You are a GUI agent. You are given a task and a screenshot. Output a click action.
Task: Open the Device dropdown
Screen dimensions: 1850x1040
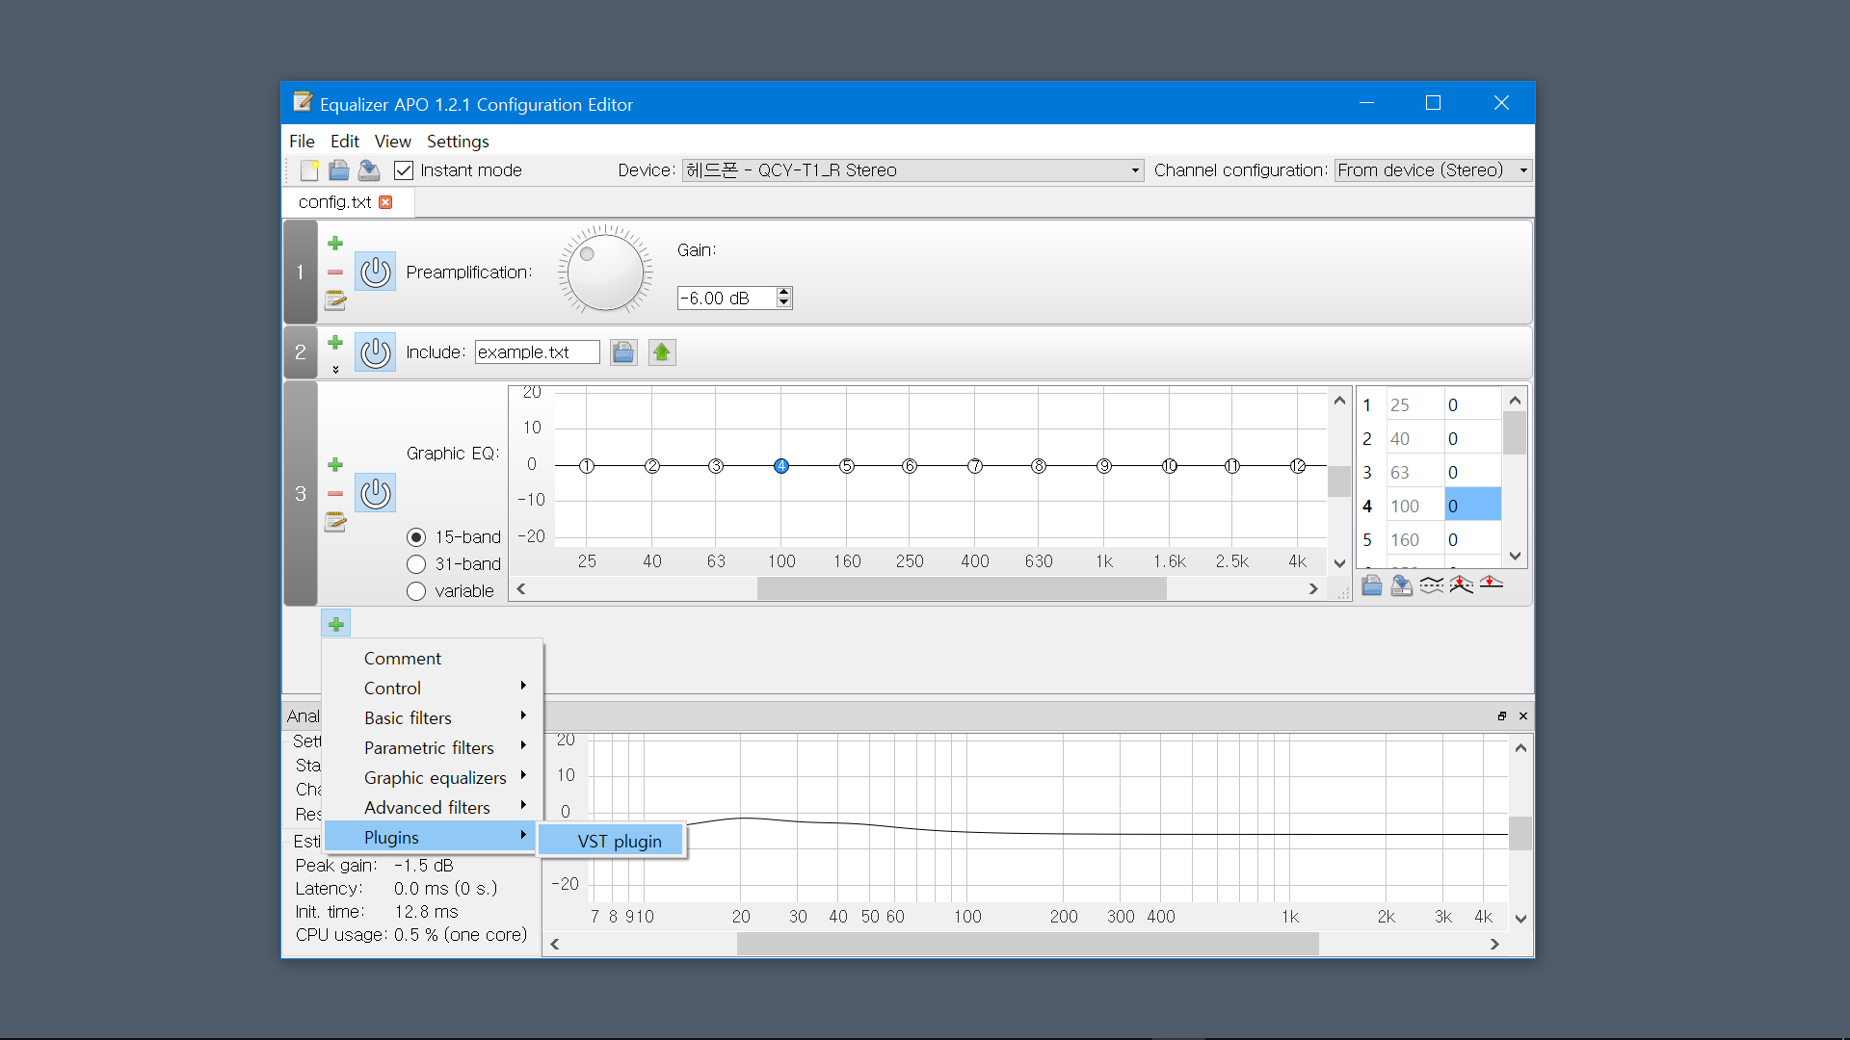(912, 170)
